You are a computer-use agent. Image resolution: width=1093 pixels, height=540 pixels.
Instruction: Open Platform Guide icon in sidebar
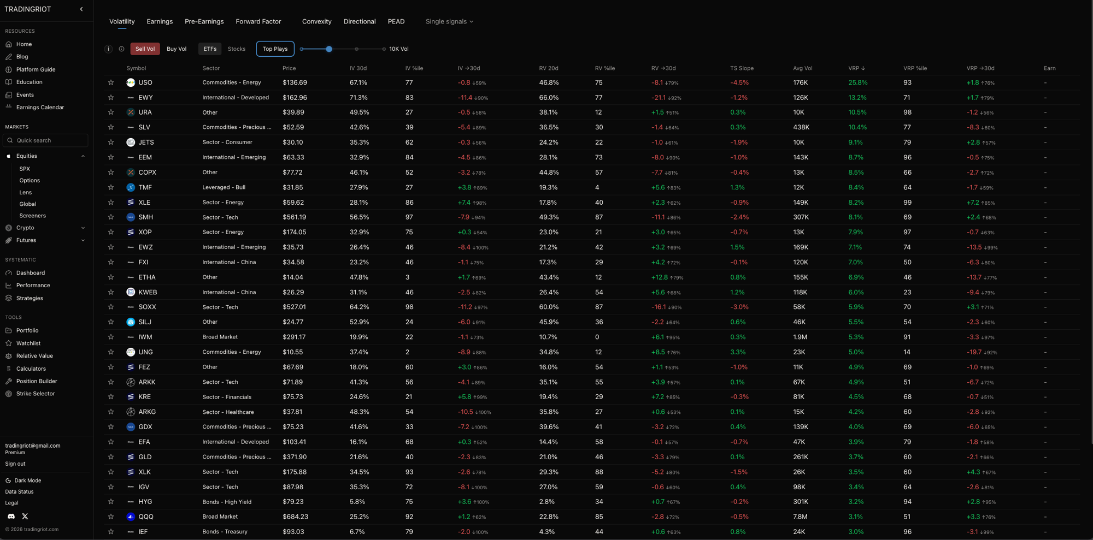(9, 69)
